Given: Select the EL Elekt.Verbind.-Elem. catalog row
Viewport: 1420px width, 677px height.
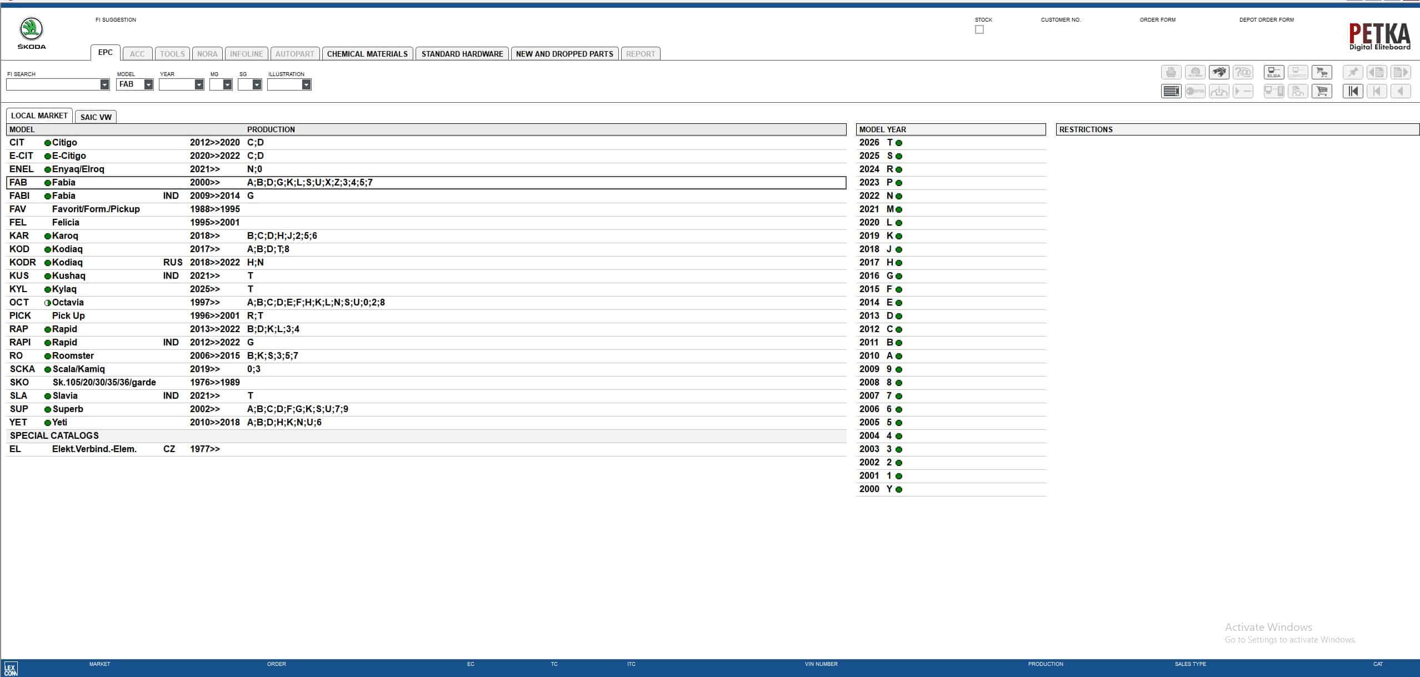Looking at the screenshot, I should [x=426, y=449].
